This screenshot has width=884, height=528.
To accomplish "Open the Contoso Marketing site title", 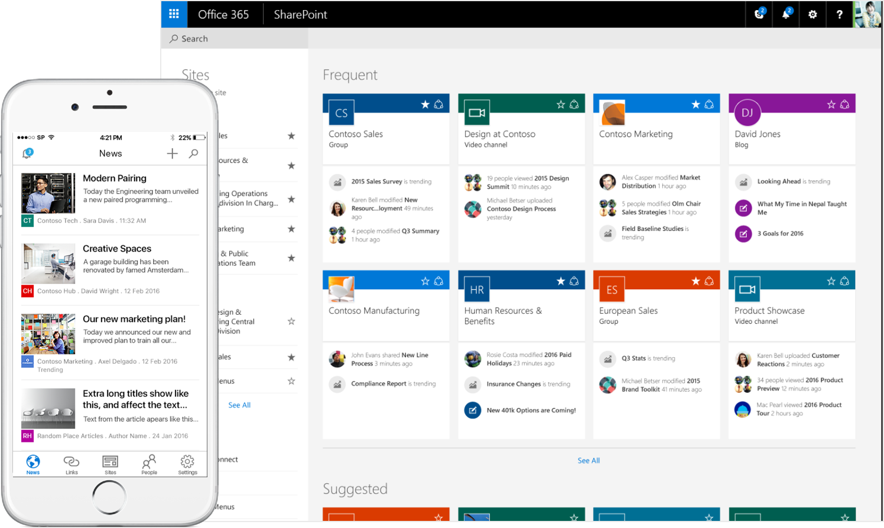I will (x=636, y=134).
